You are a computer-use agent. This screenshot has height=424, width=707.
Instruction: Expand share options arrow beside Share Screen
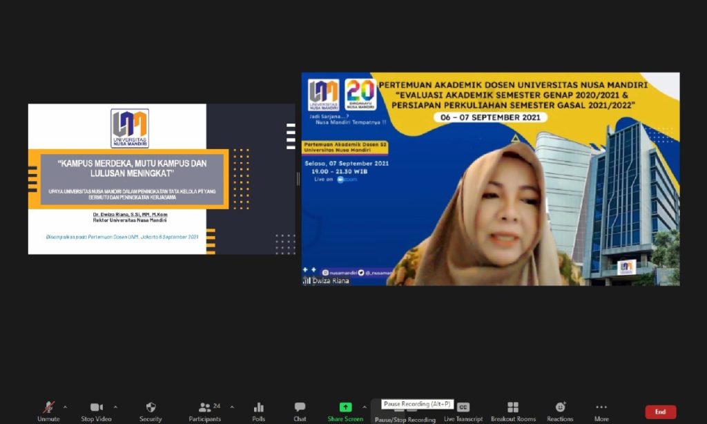click(x=365, y=407)
